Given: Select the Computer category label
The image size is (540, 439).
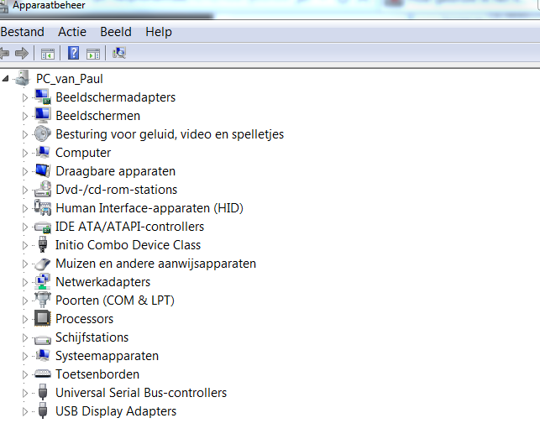Looking at the screenshot, I should click(x=83, y=153).
